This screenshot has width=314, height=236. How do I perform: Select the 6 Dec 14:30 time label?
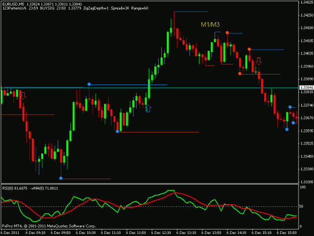pyautogui.click(x=236, y=233)
